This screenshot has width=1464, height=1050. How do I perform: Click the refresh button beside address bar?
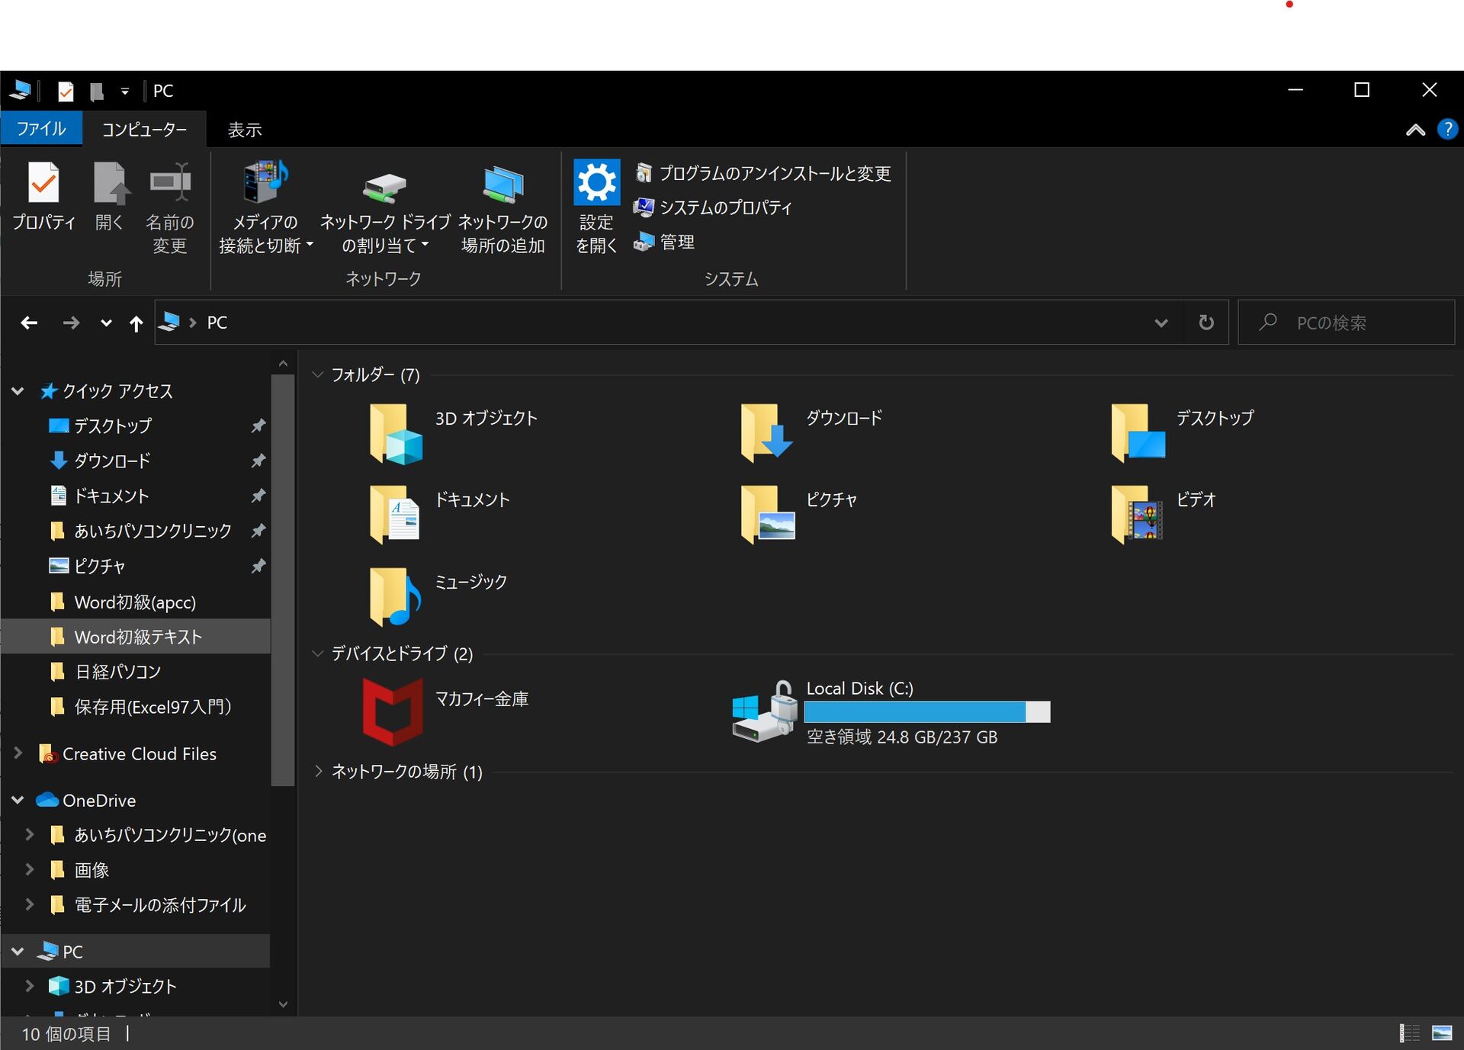[x=1206, y=323]
